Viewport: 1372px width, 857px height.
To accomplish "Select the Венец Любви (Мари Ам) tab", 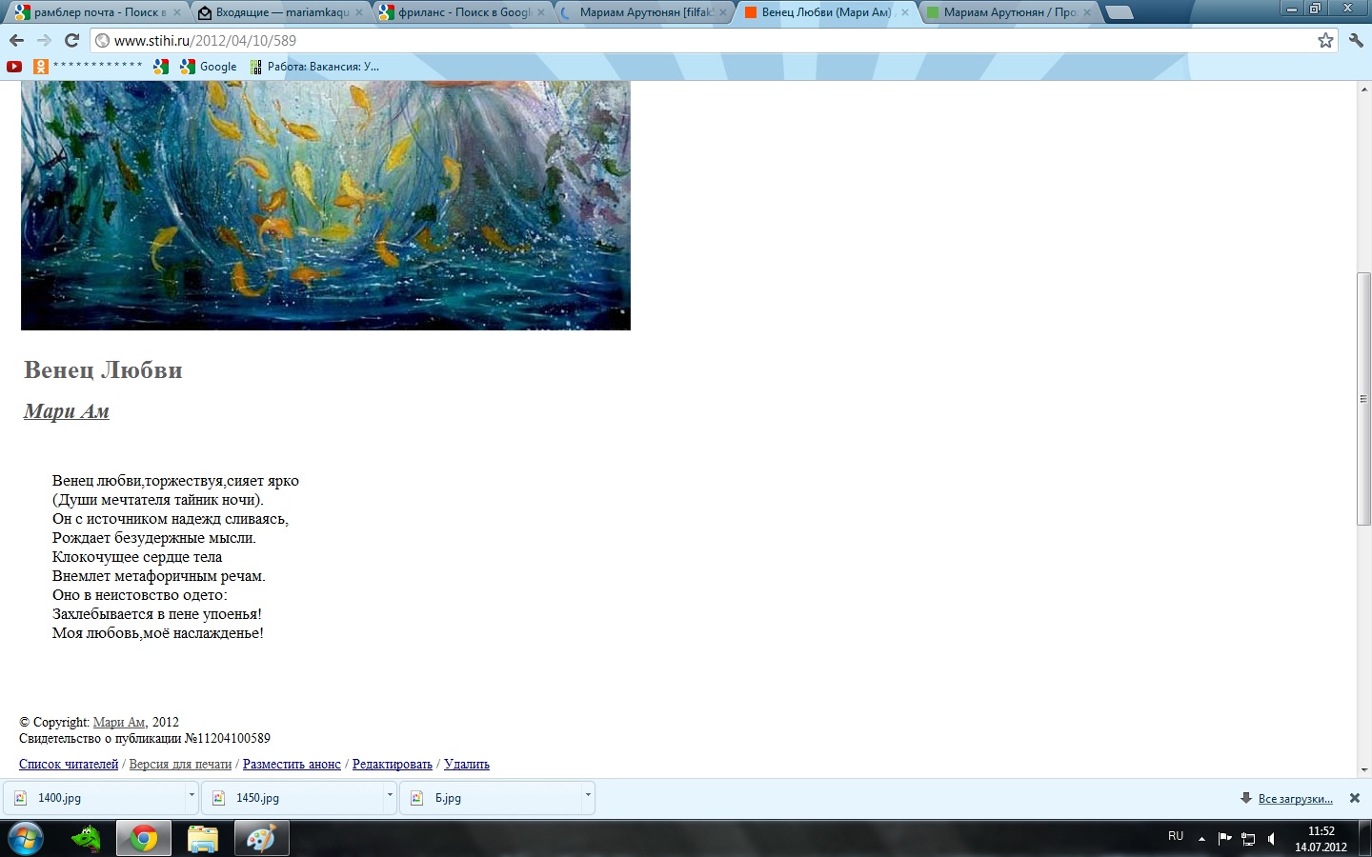I will [x=826, y=12].
